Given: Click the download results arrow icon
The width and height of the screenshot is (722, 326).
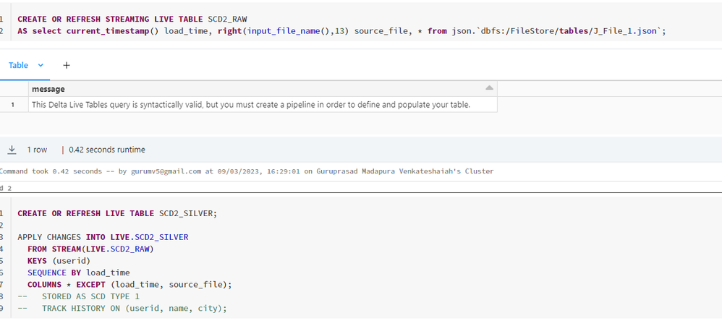Looking at the screenshot, I should click(x=12, y=150).
